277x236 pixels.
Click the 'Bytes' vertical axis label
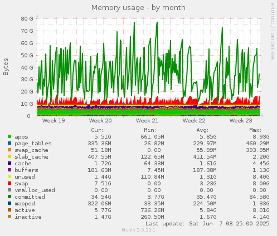point(6,67)
